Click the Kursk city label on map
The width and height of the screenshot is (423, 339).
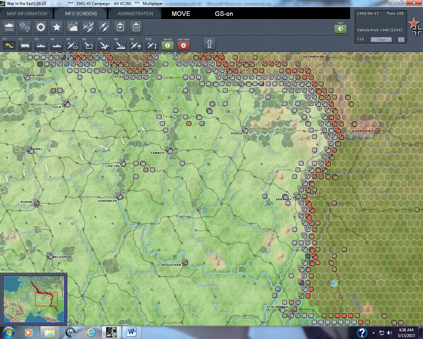point(26,202)
